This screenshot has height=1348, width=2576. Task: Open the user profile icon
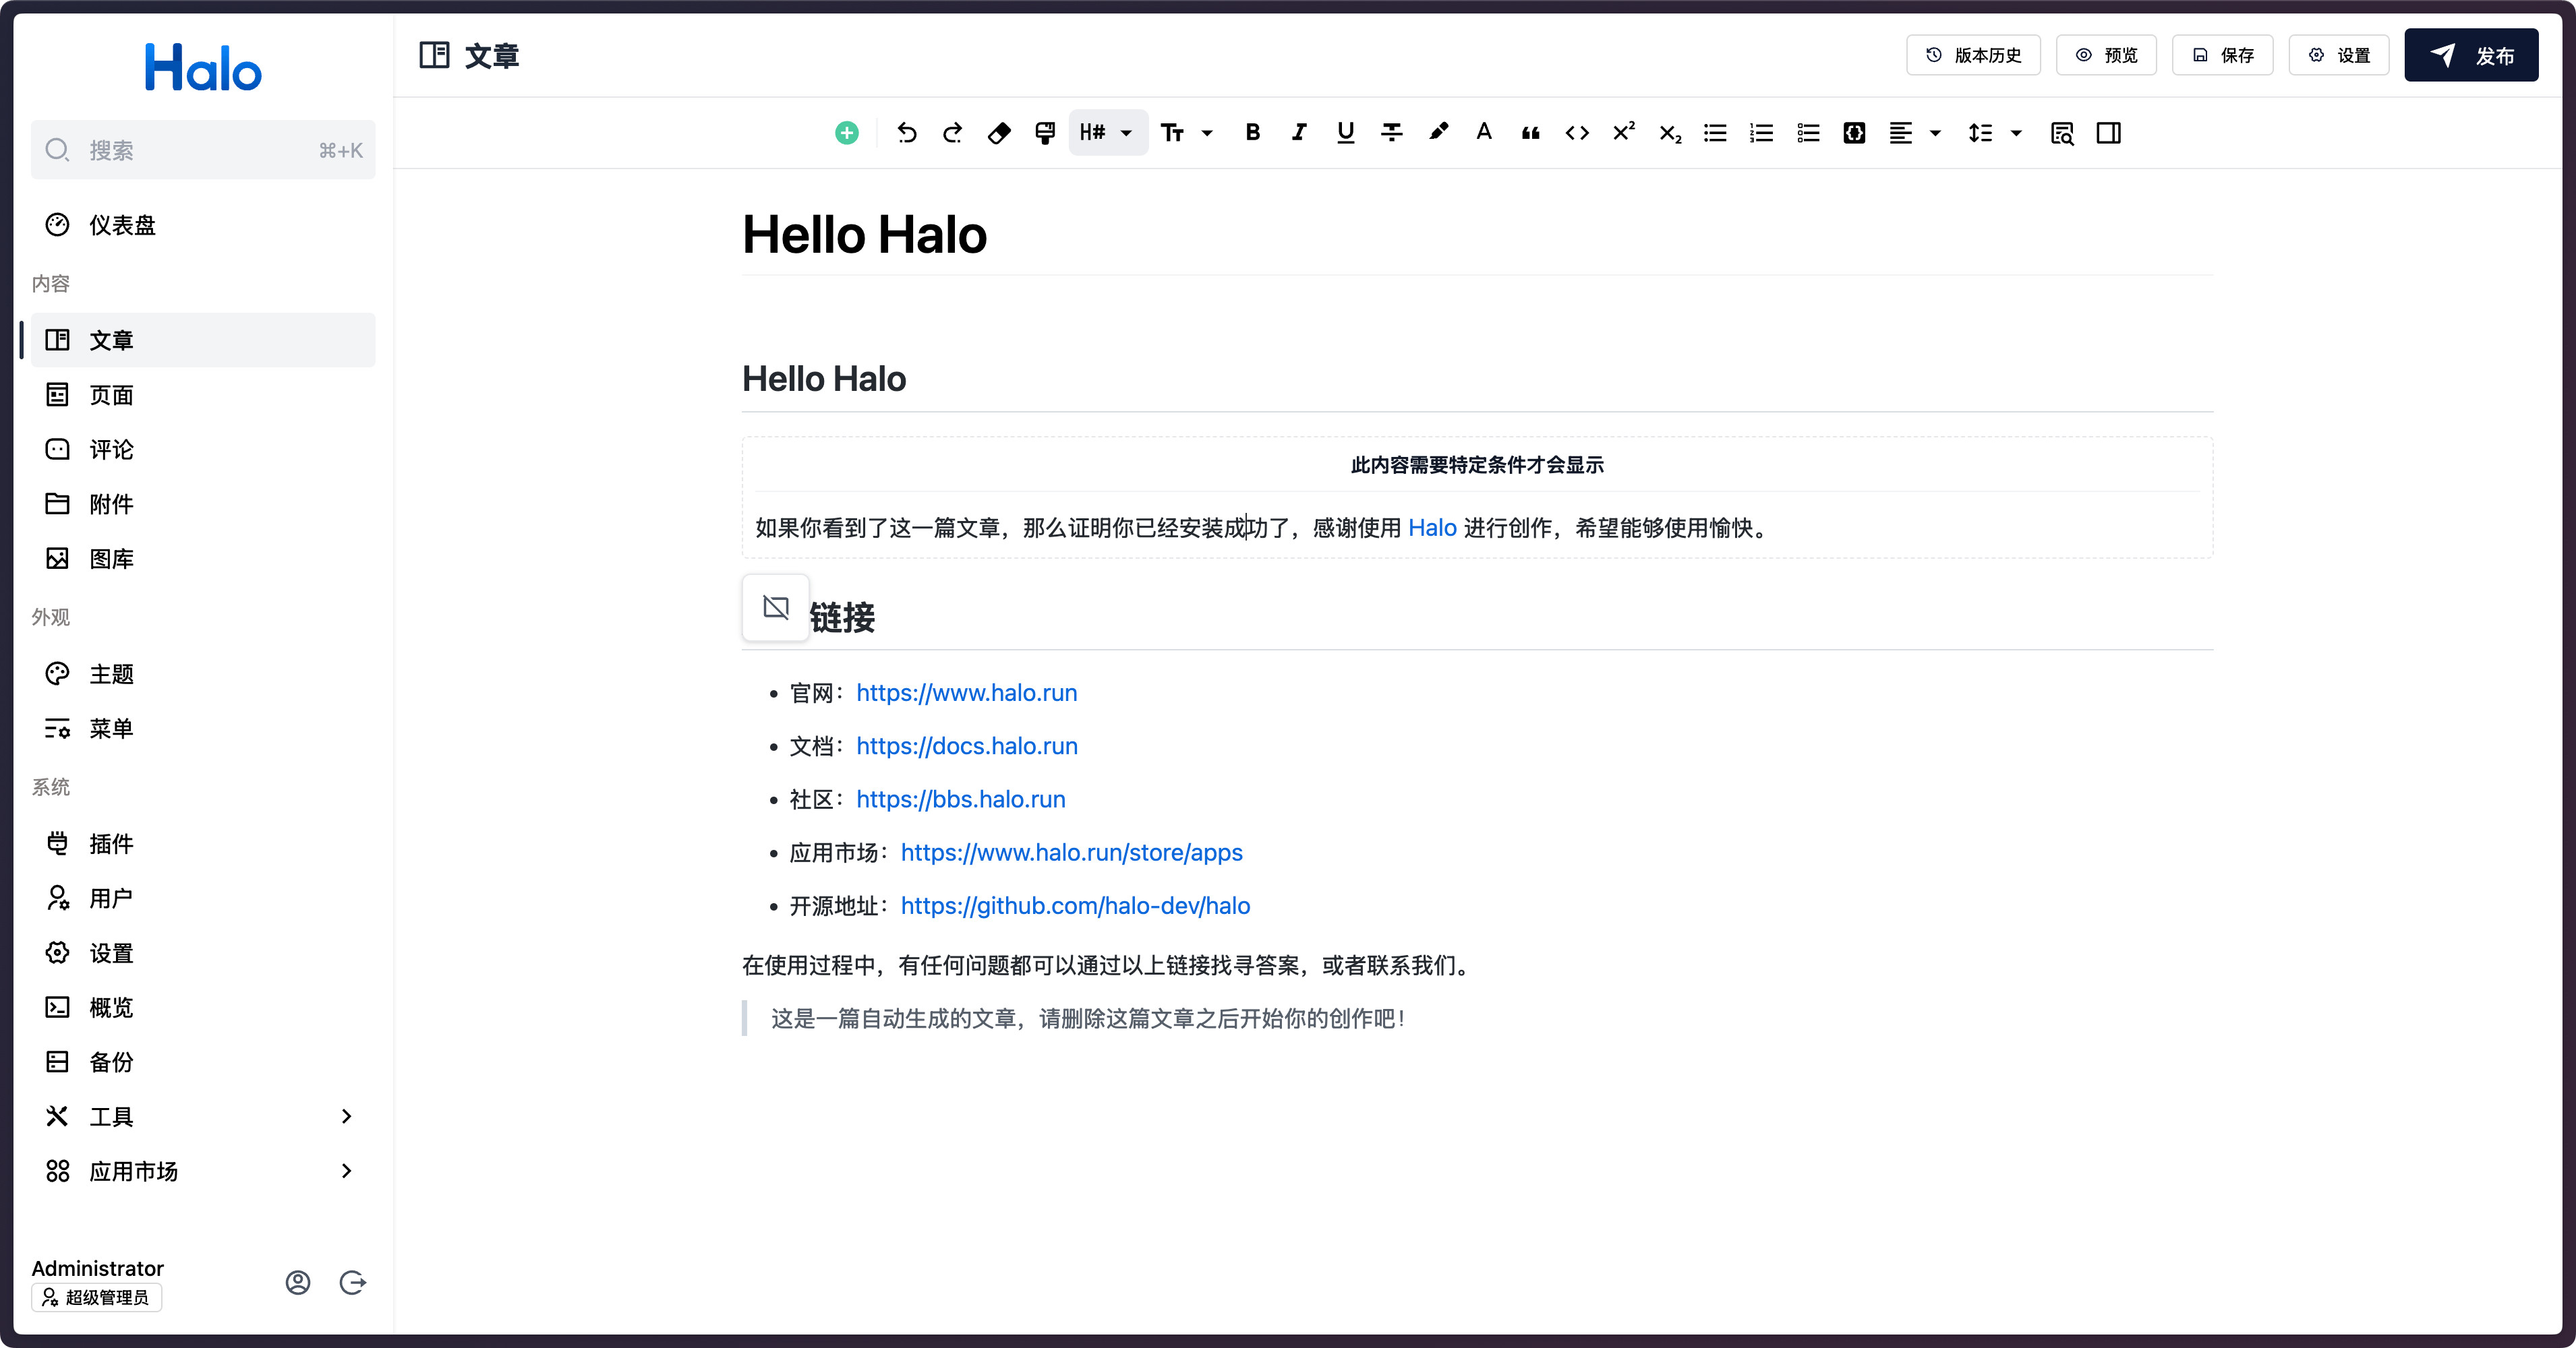coord(297,1283)
